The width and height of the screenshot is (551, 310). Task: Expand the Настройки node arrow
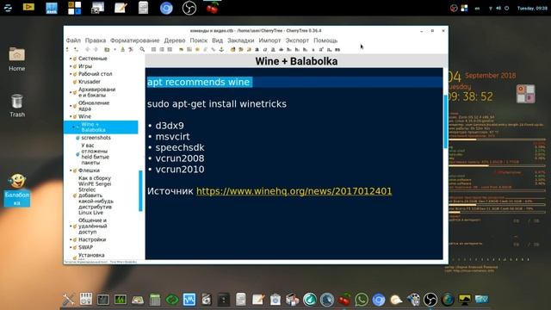coord(71,239)
